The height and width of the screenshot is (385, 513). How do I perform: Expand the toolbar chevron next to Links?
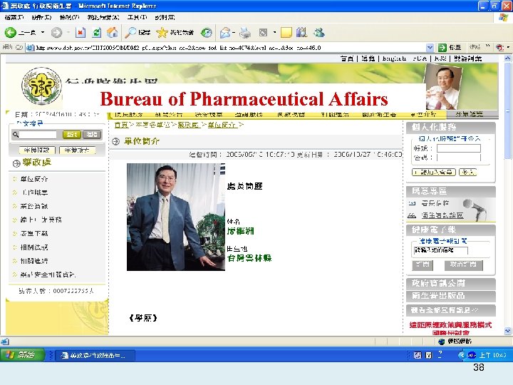[x=487, y=46]
